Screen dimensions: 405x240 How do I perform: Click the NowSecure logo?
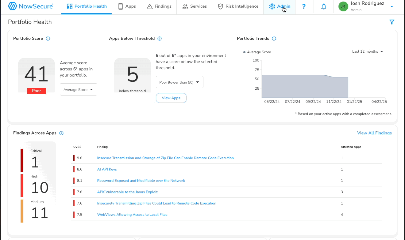click(31, 6)
